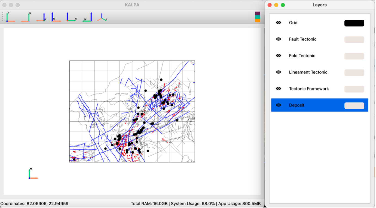Select view with blue axis up, orange left
The width and height of the screenshot is (376, 208).
pyautogui.click(x=41, y=17)
